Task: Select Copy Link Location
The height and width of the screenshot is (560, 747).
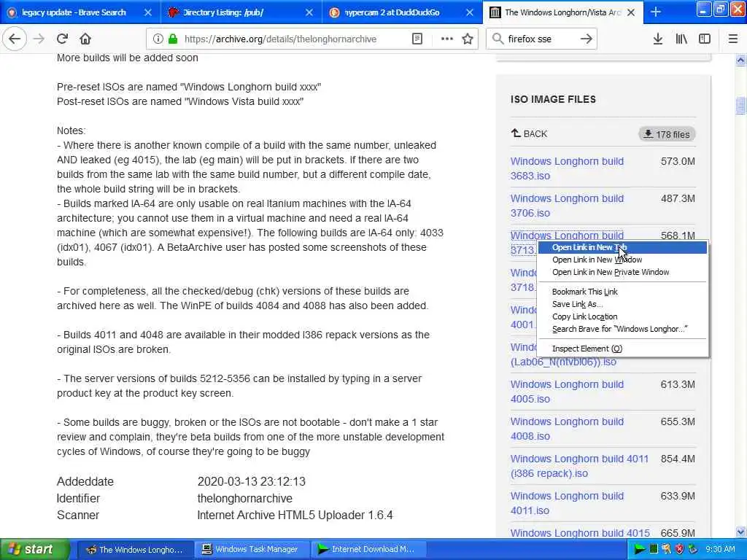Action: (x=622, y=316)
